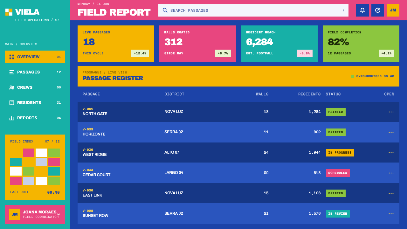
Task: Go to the Passages menu item
Action: [35, 72]
